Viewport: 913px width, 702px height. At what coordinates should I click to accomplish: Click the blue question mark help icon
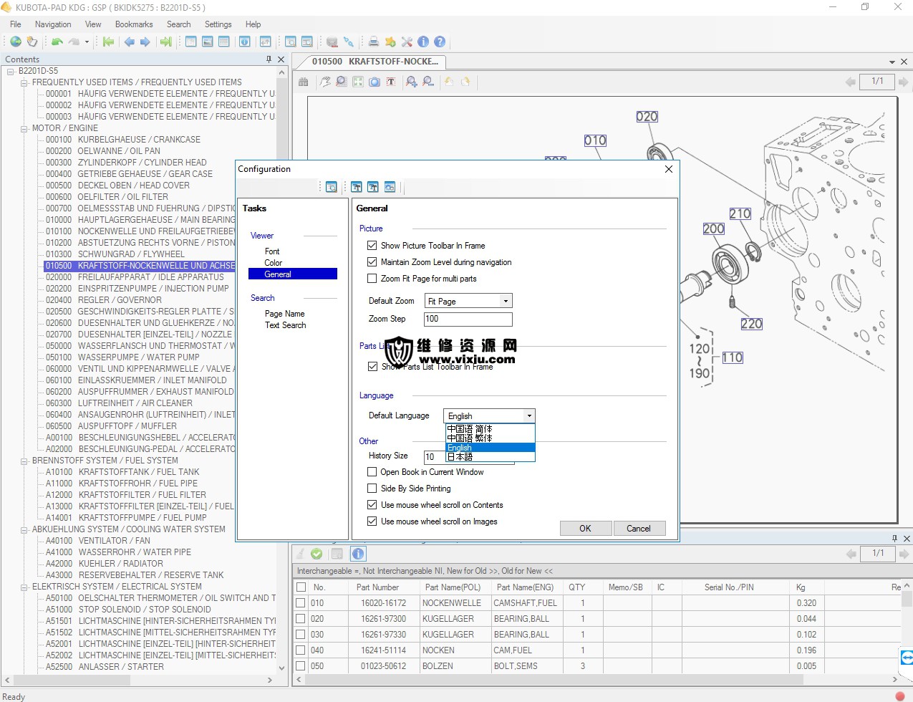(440, 42)
